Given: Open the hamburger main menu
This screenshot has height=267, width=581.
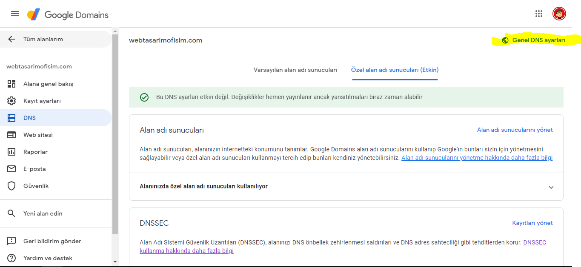Looking at the screenshot, I should [15, 14].
